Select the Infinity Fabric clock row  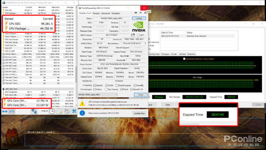coord(38,54)
